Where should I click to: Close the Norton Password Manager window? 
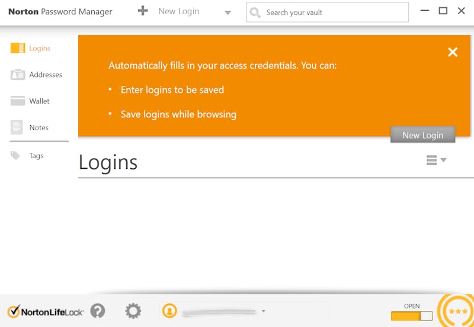pos(462,11)
